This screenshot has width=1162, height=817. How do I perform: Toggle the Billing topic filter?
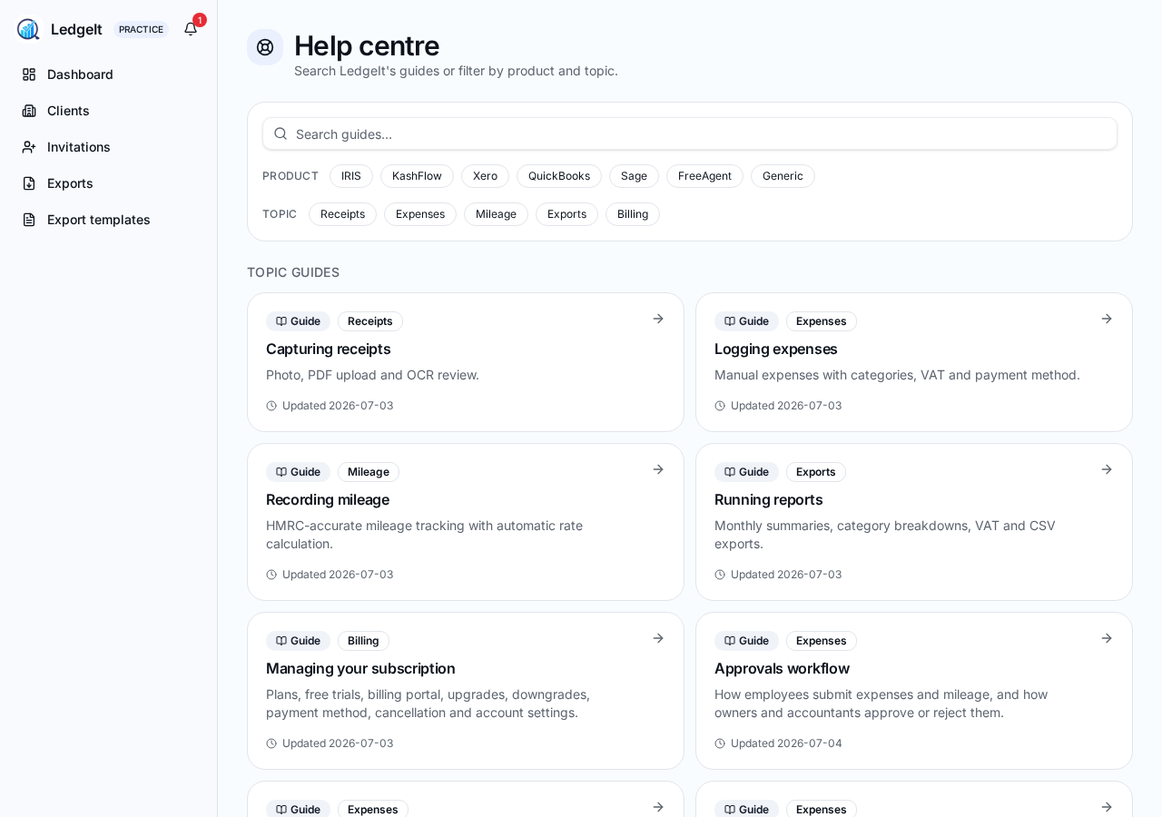[x=633, y=214]
